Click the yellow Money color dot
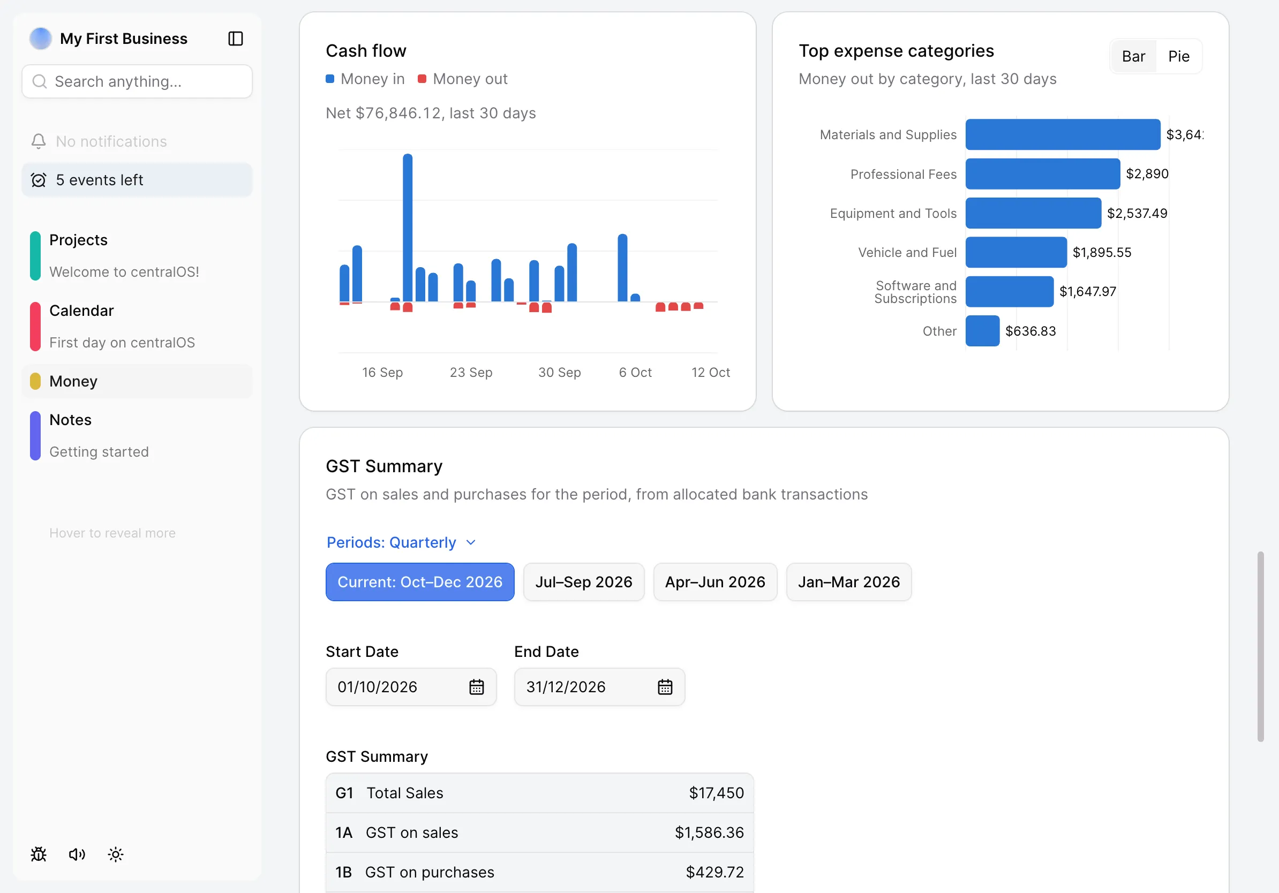The width and height of the screenshot is (1279, 893). click(35, 381)
